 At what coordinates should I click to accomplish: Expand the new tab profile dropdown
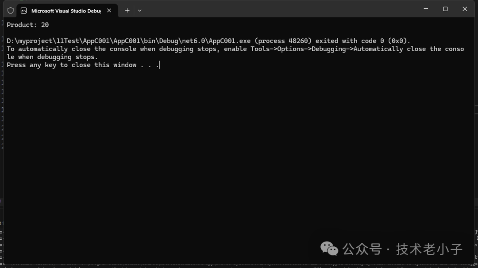coord(140,11)
